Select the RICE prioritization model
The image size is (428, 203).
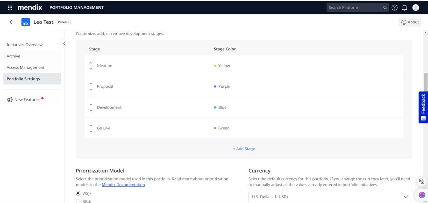click(x=78, y=201)
